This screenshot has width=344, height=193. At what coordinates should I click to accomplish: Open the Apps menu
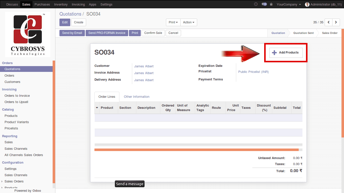coord(92,5)
